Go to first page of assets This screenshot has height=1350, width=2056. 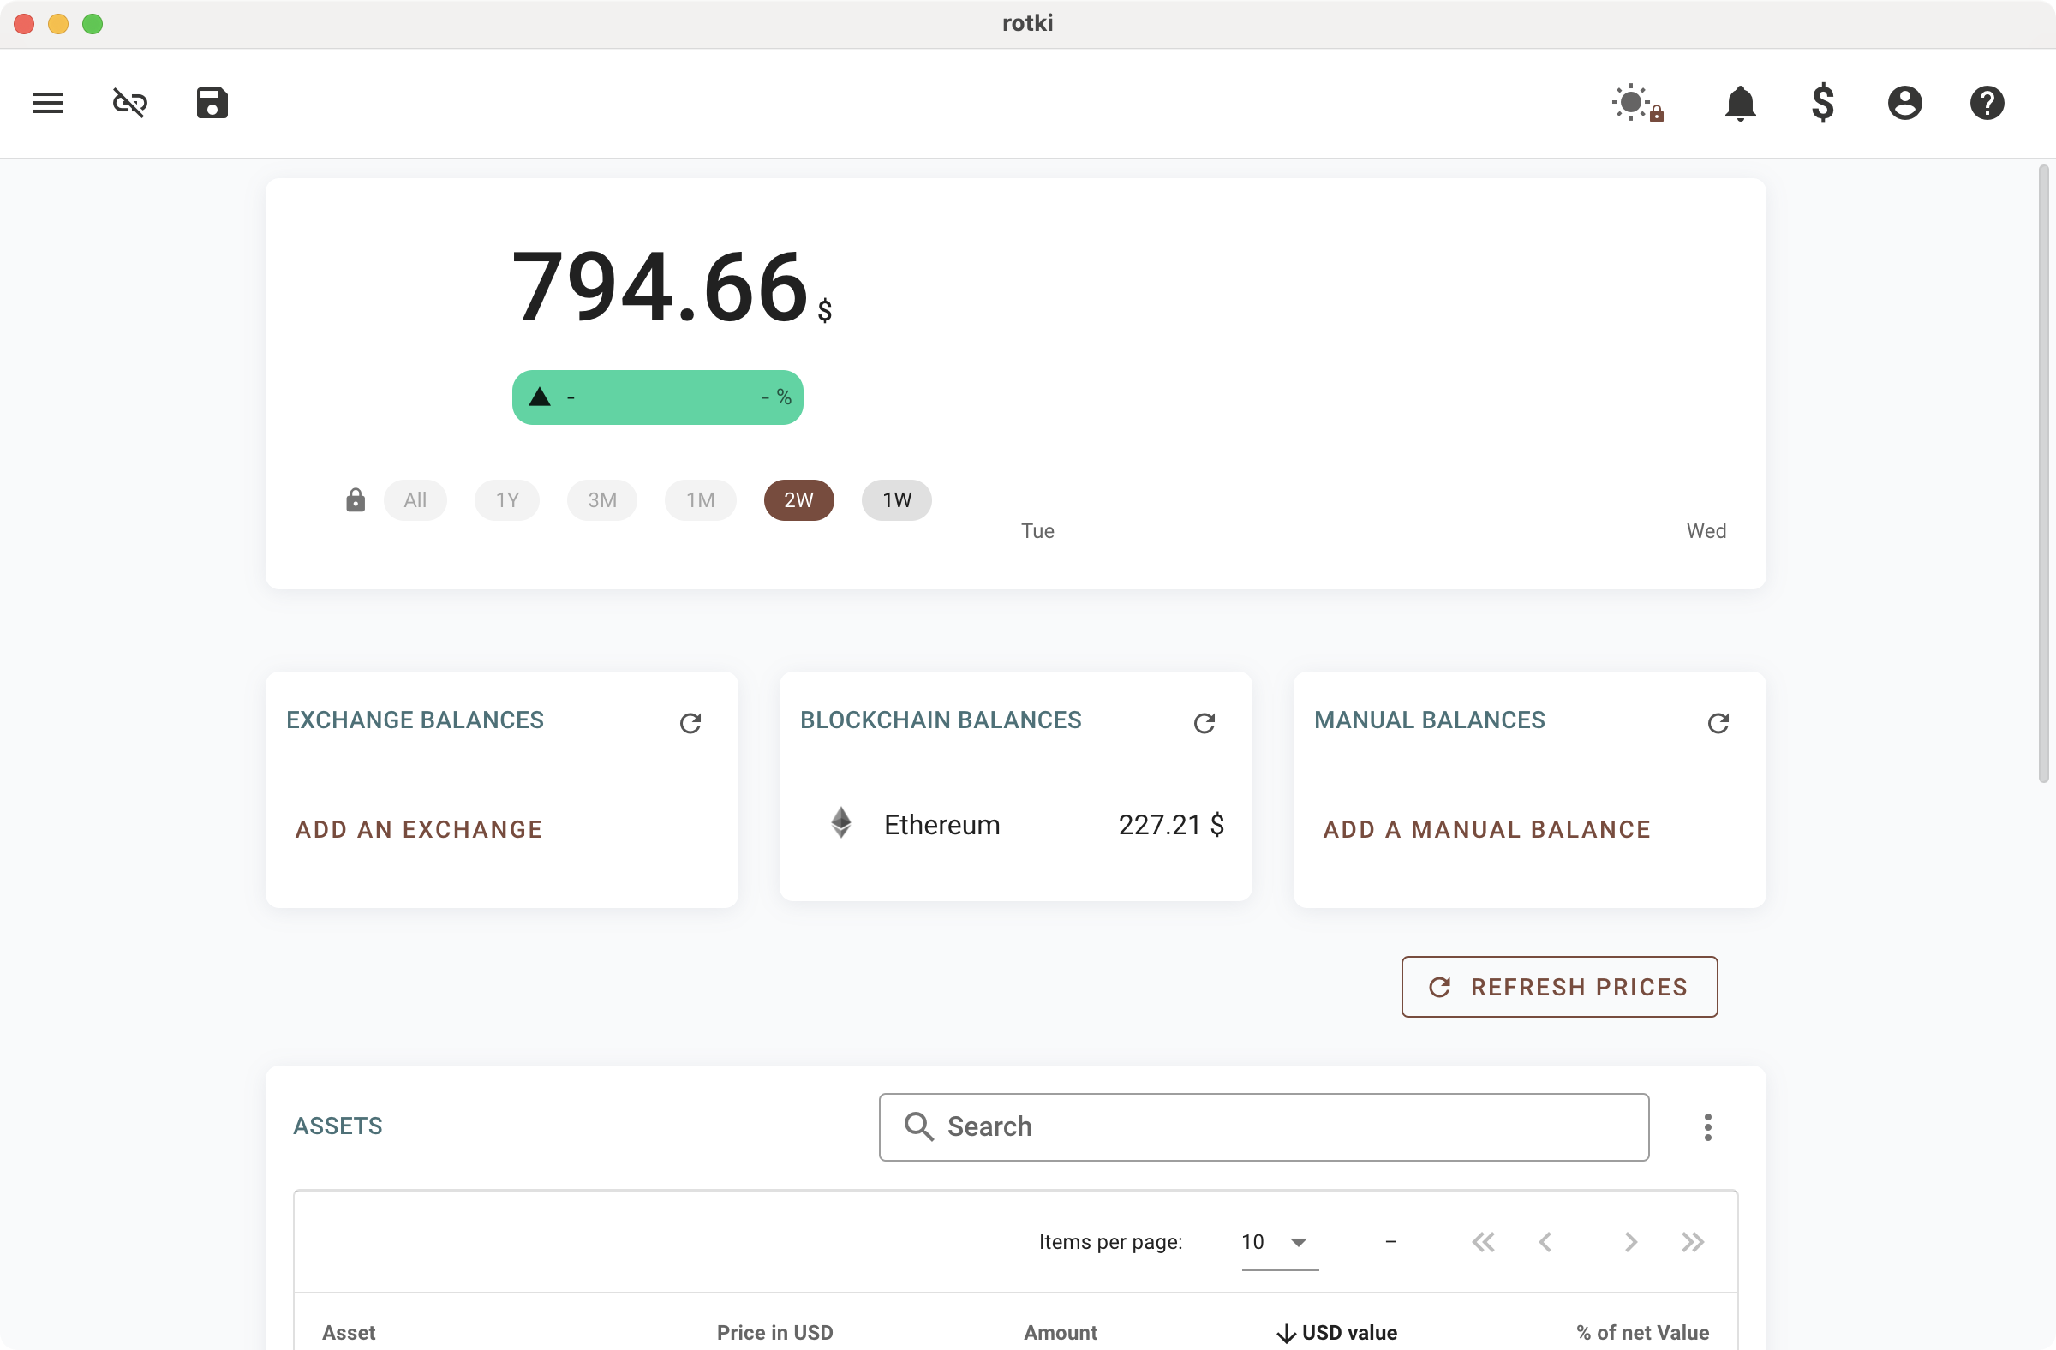point(1483,1242)
